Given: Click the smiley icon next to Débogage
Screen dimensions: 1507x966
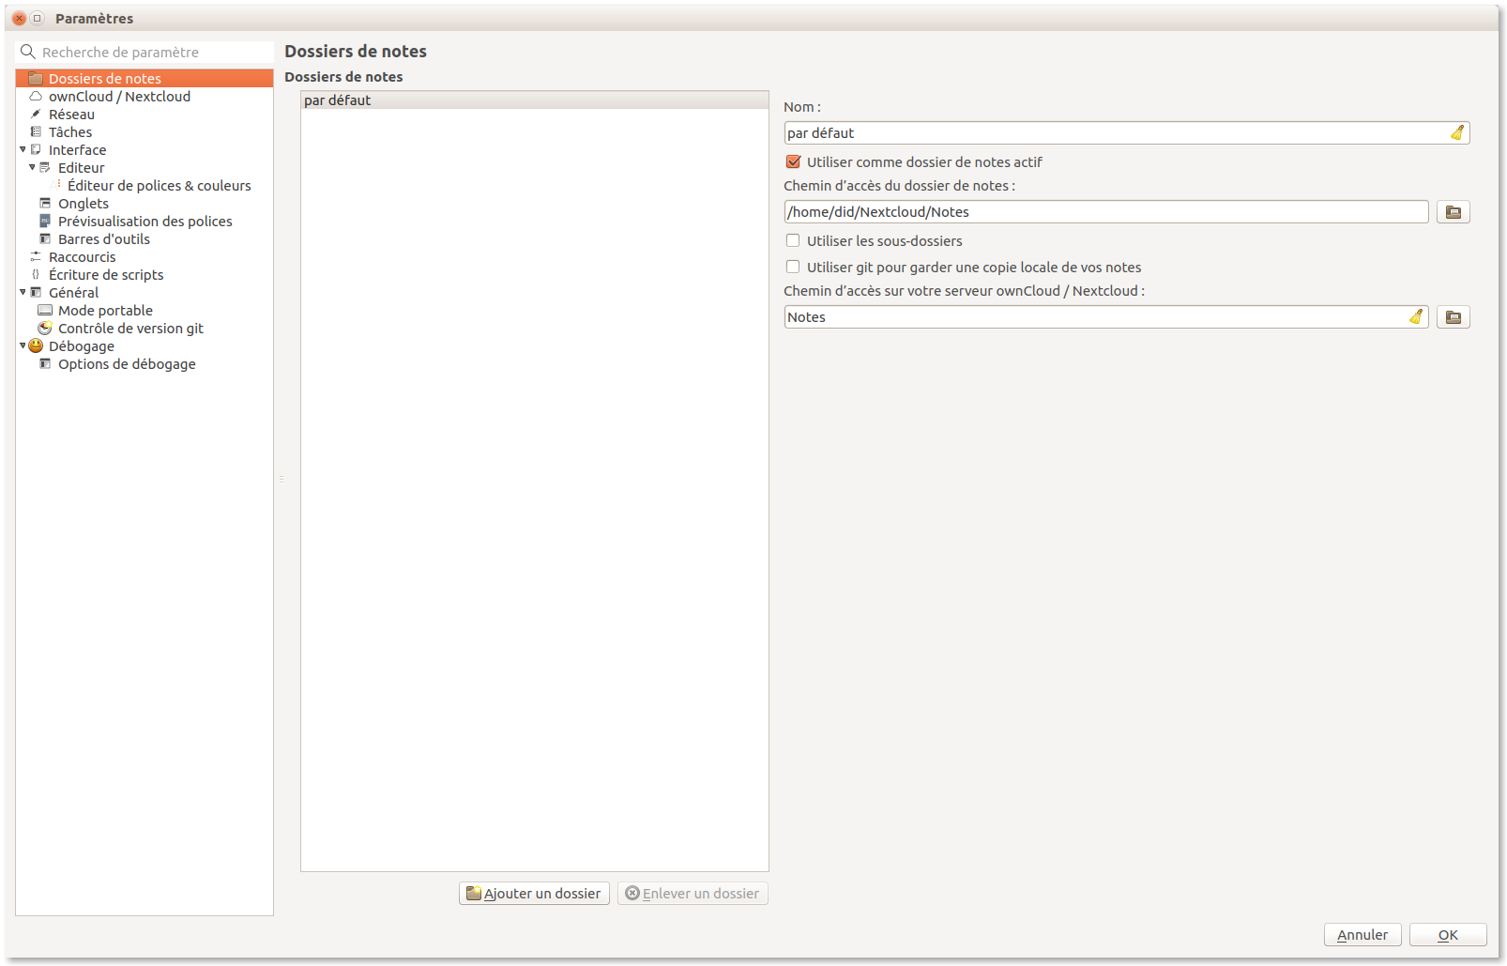Looking at the screenshot, I should [36, 346].
